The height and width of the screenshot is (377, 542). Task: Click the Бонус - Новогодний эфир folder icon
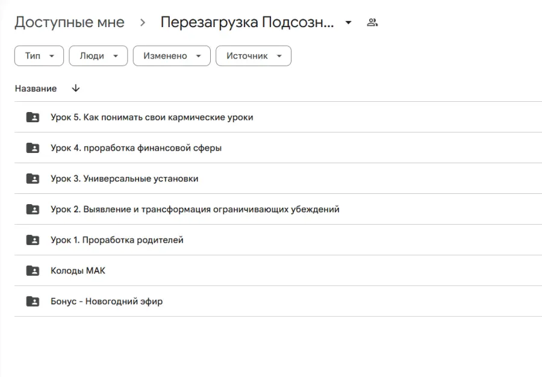(x=33, y=301)
